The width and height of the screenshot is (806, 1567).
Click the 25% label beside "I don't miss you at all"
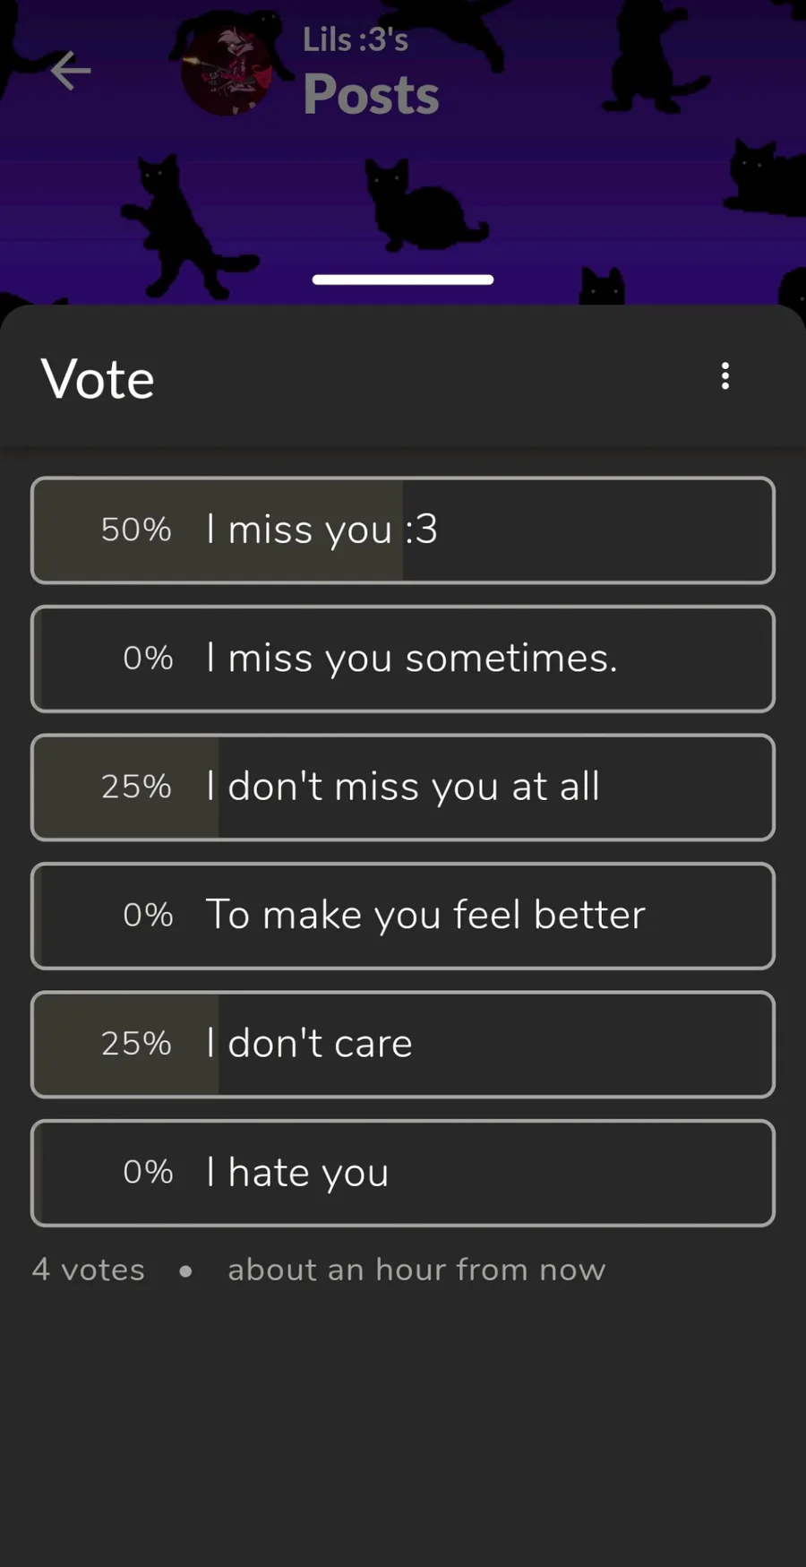136,787
